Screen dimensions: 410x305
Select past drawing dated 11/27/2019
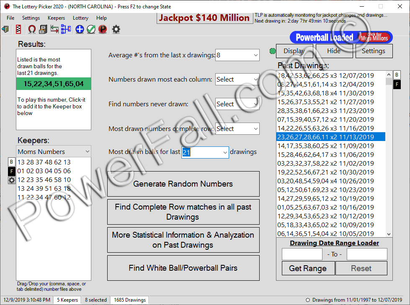click(x=331, y=102)
